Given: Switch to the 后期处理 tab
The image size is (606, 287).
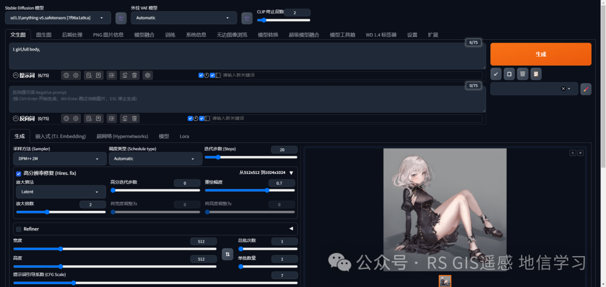Looking at the screenshot, I should 72,35.
